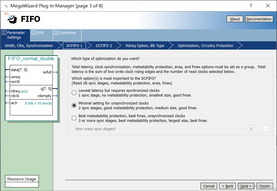Viewport: 277px width, 191px height.
Task: Click the 8 bits x 16 words text
Action: [38, 103]
